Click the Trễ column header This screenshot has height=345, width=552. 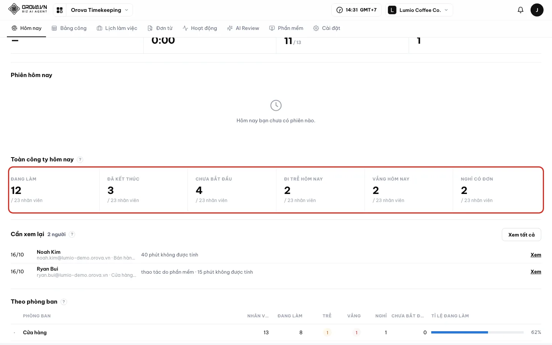[327, 316]
